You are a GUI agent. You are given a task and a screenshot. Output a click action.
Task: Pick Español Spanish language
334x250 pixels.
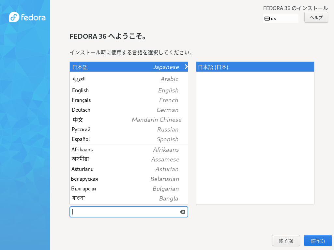pyautogui.click(x=129, y=139)
